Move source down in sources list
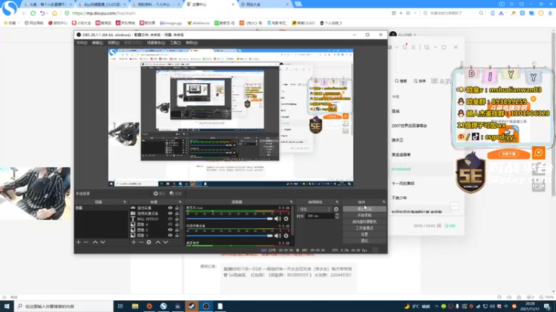This screenshot has height=312, width=556. point(165,242)
